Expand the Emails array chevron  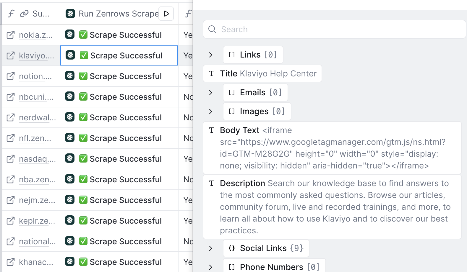point(210,93)
